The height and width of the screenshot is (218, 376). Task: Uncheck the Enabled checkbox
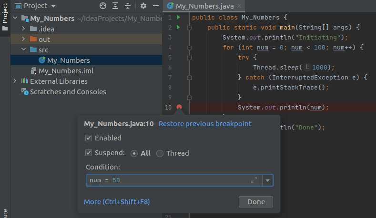click(x=88, y=138)
